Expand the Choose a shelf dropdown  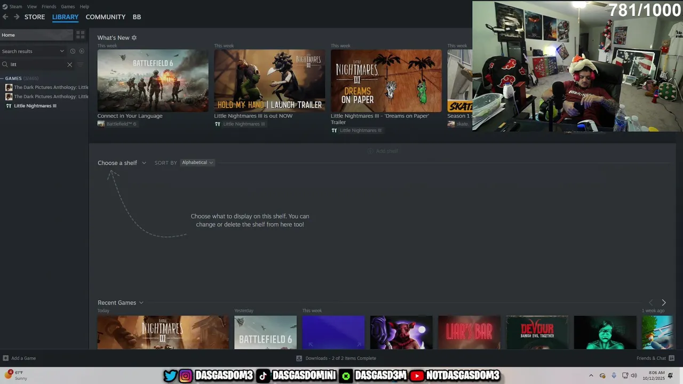pyautogui.click(x=122, y=163)
